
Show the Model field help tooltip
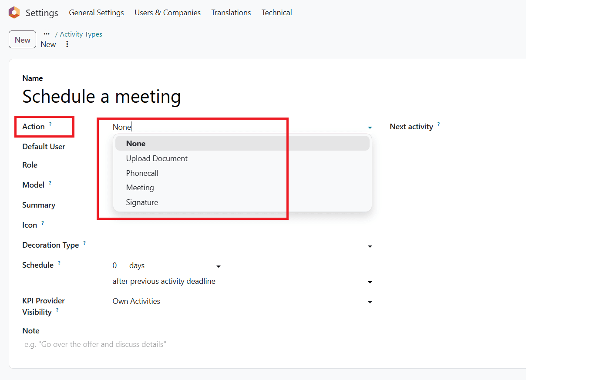50,183
